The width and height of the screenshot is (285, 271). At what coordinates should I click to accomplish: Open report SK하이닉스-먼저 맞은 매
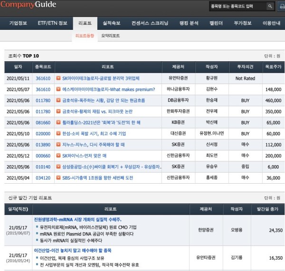tap(85, 156)
